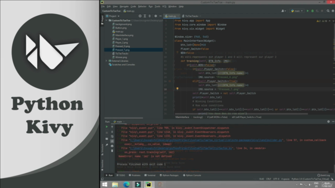
Task: Open the VCS menu
Action: [x=164, y=6]
